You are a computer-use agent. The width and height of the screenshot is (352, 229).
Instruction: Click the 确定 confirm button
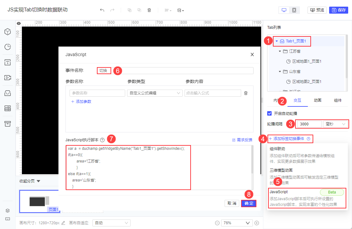pos(249,203)
